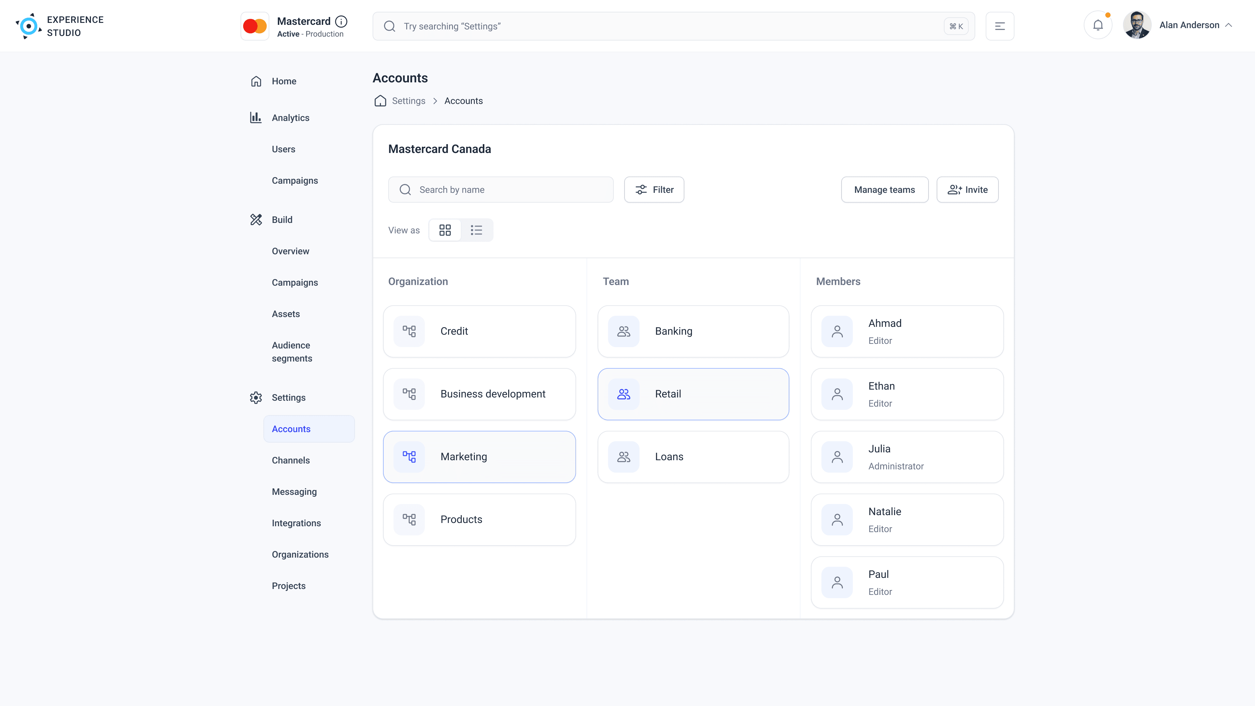Go to Audience segments page
1255x706 pixels.
(292, 352)
